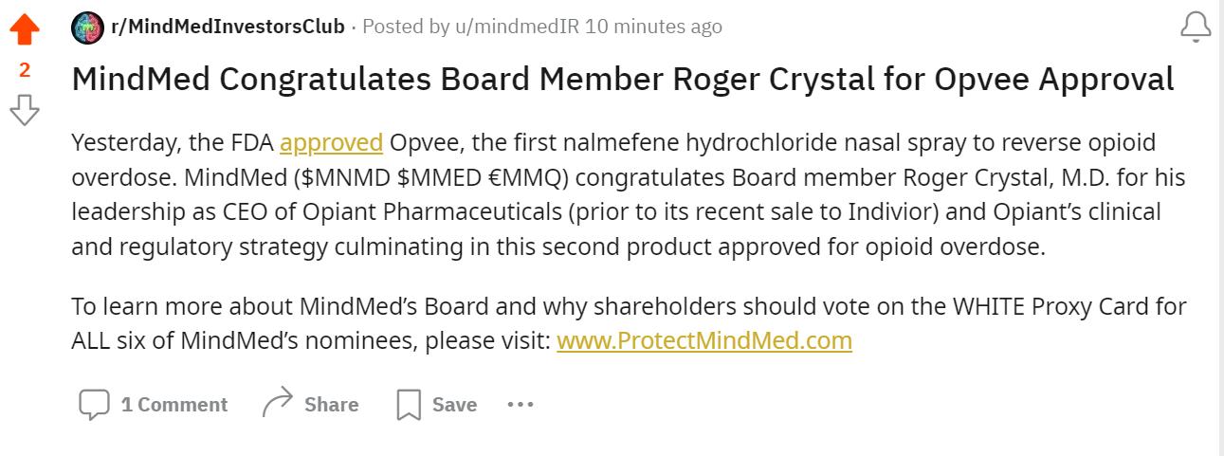Open the '1 Comment' label
The width and height of the screenshot is (1224, 456).
pos(174,405)
